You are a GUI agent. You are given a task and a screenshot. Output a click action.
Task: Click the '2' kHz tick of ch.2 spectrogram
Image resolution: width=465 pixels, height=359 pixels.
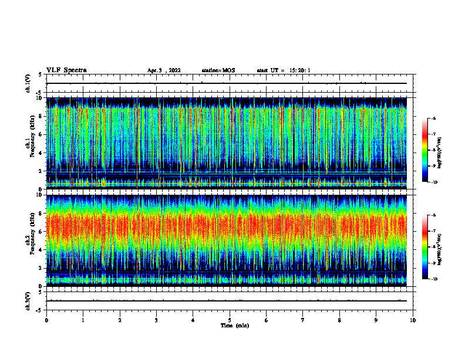coord(41,268)
